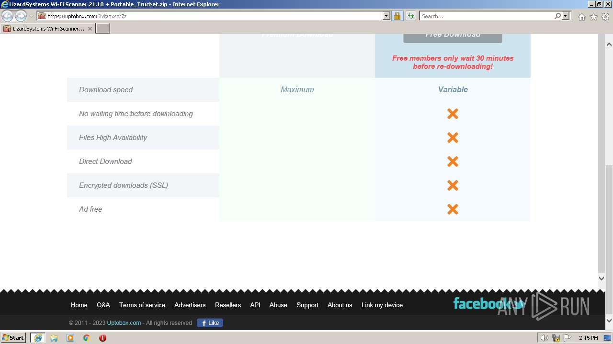Click the URL address bar
The image size is (613, 344).
coord(210,16)
